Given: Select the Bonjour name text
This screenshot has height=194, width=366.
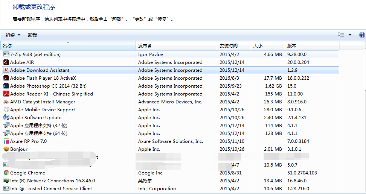Looking at the screenshot, I should 19,149.
